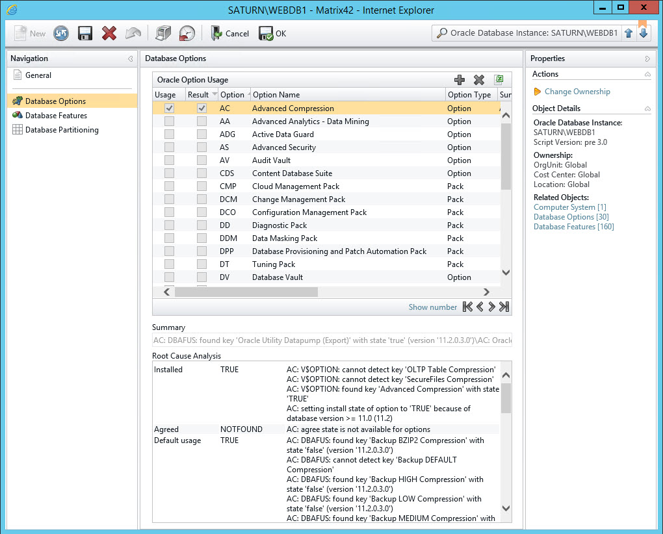Add a new Oracle option with plus icon

pyautogui.click(x=460, y=80)
